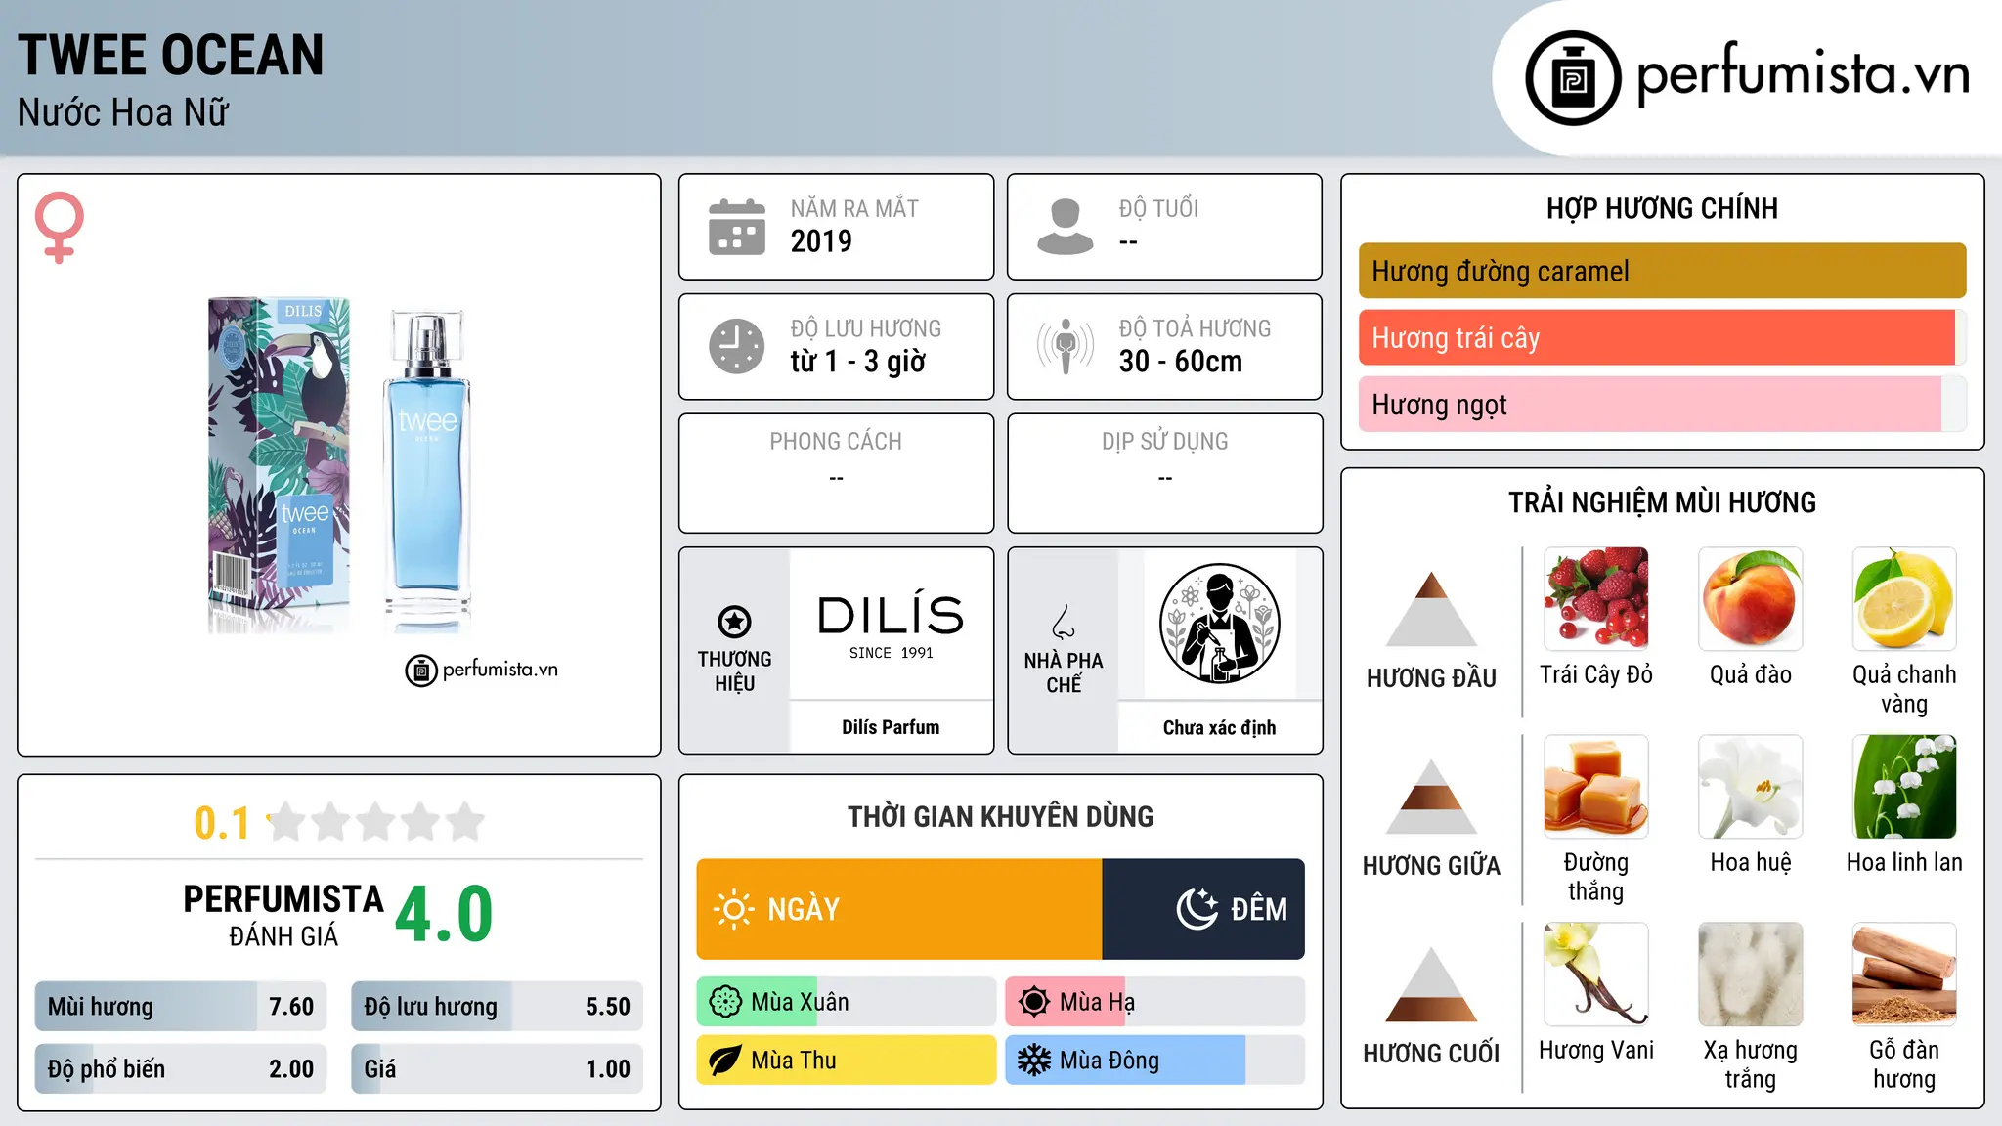
Task: Click the Twee Ocean bottle product photo
Action: [x=339, y=465]
